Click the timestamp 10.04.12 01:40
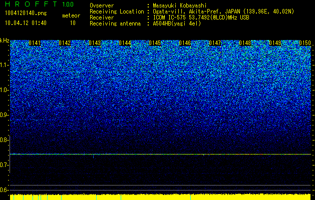Image resolution: width=315 pixels, height=200 pixels. tap(26, 23)
